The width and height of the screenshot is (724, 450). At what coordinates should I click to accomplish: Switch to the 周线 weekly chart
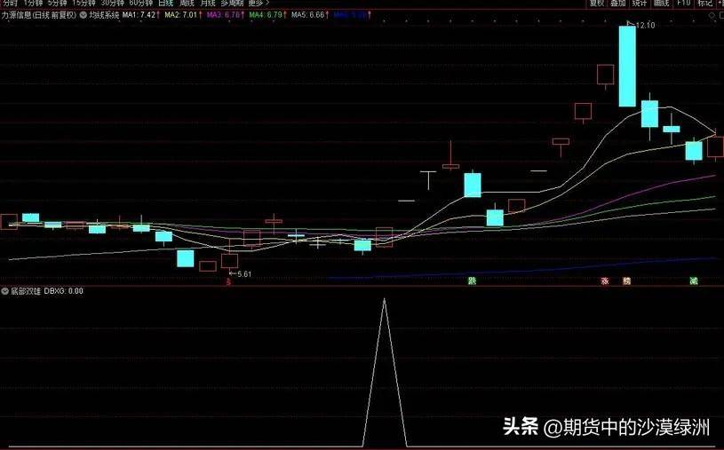(187, 3)
